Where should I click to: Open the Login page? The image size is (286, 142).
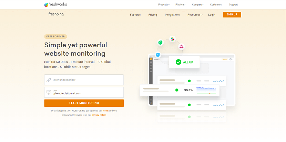212,15
